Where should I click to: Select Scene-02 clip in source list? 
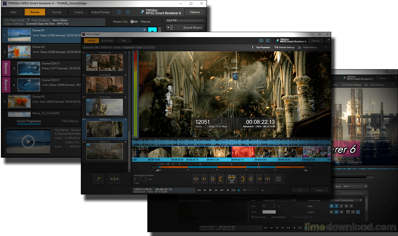tap(41, 52)
